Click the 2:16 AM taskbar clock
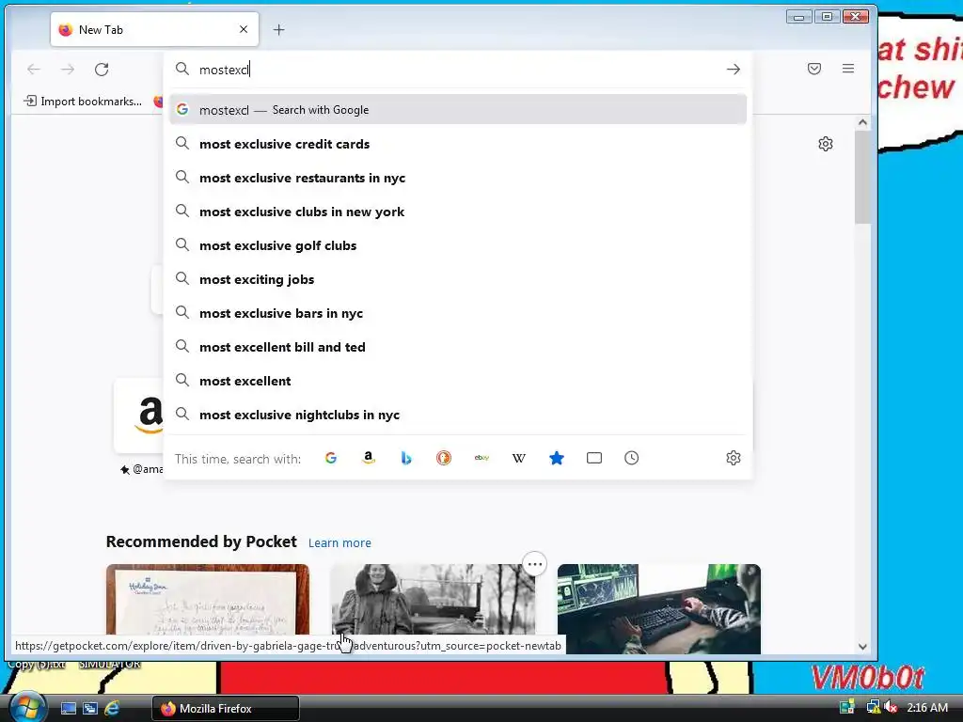Viewport: 963px width, 722px height. coord(926,707)
